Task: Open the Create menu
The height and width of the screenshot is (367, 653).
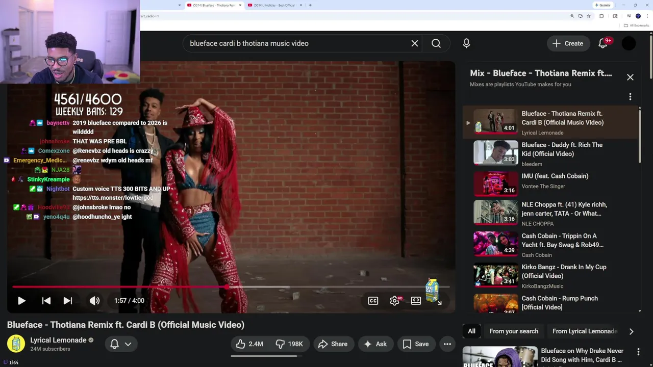Action: click(568, 43)
